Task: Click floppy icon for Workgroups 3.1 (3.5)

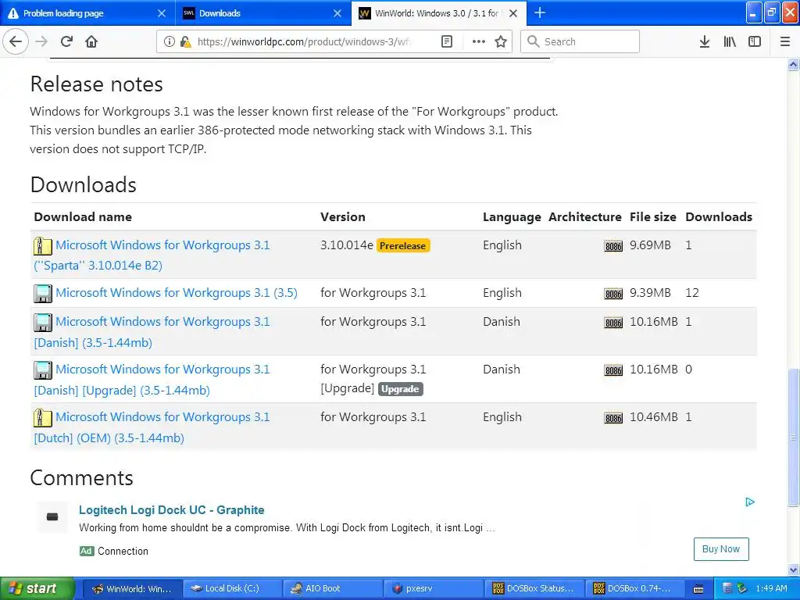Action: point(43,294)
